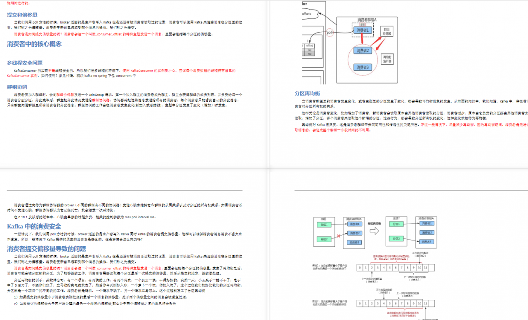Click 消费者3 box inside the red circle

(x=363, y=67)
